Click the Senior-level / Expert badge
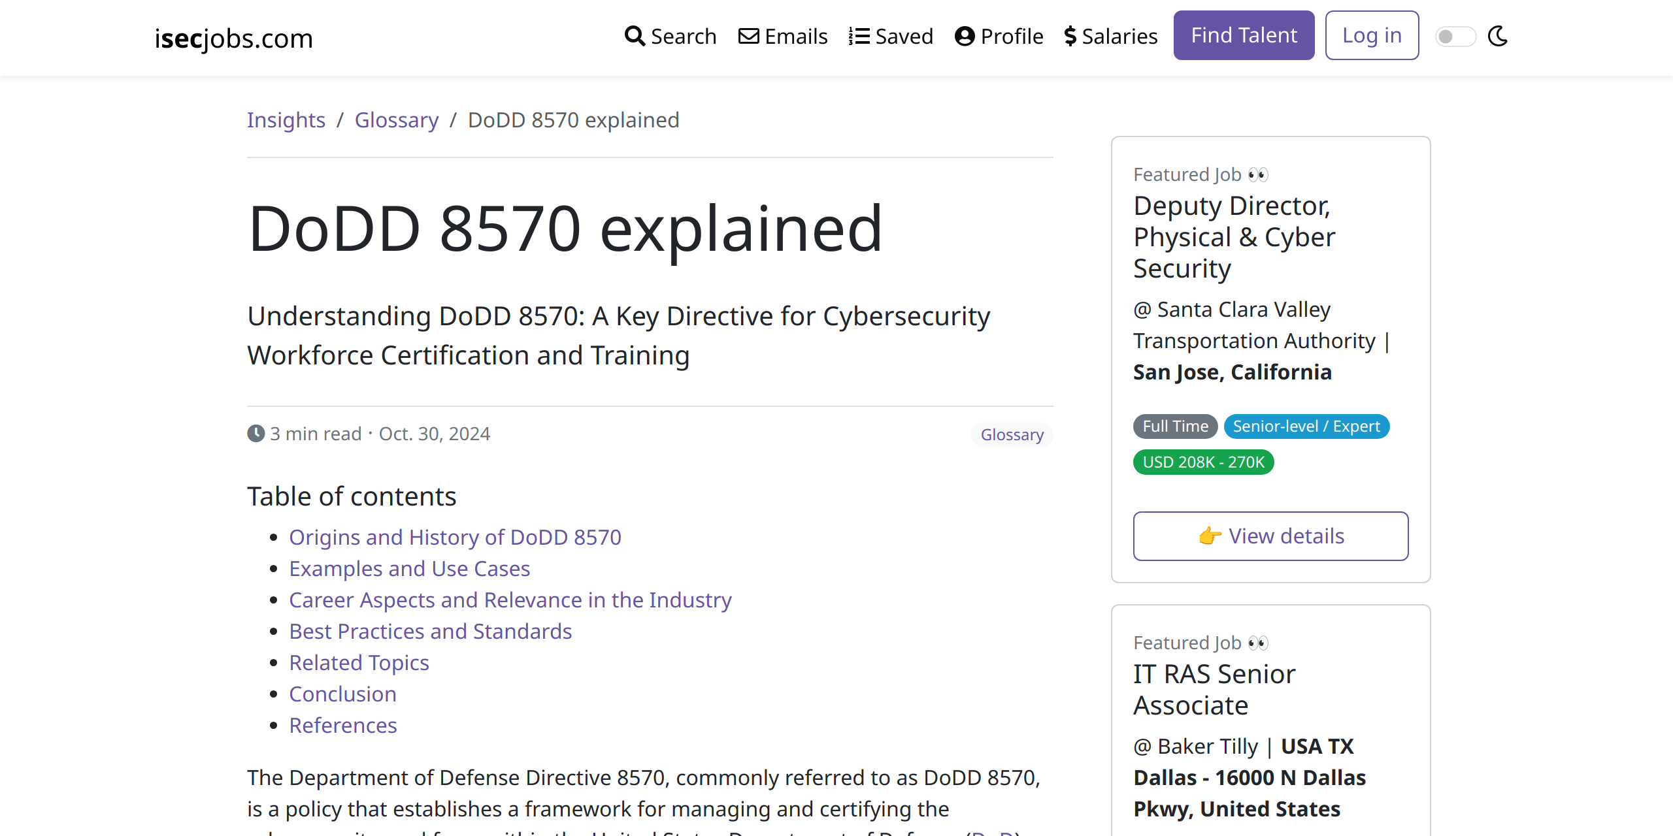The image size is (1673, 836). (x=1306, y=426)
